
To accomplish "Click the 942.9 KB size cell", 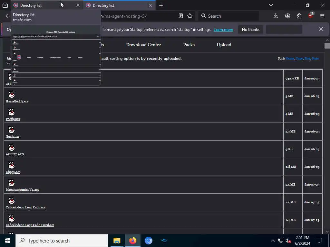I will click(293, 78).
